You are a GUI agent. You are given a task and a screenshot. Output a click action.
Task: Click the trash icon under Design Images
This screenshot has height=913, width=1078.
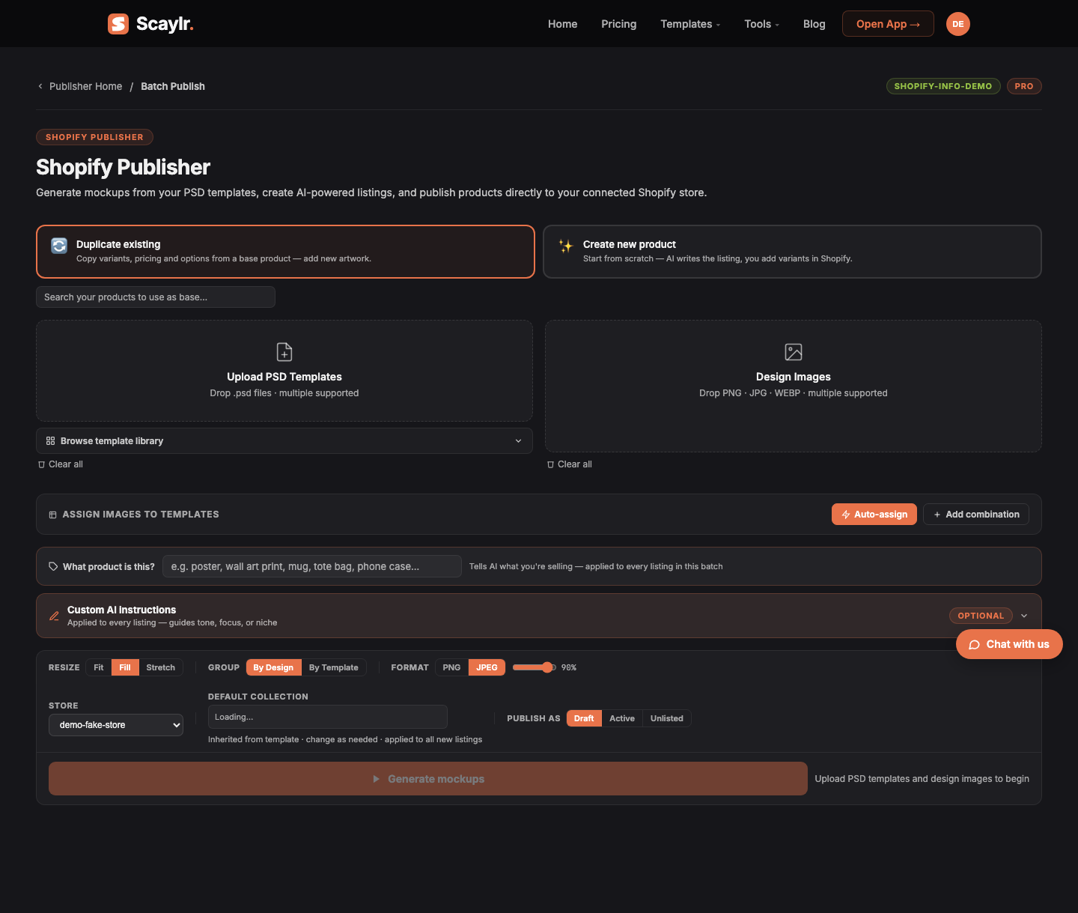click(551, 464)
